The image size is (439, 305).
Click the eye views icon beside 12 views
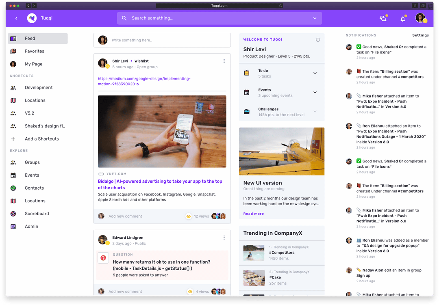click(x=189, y=216)
